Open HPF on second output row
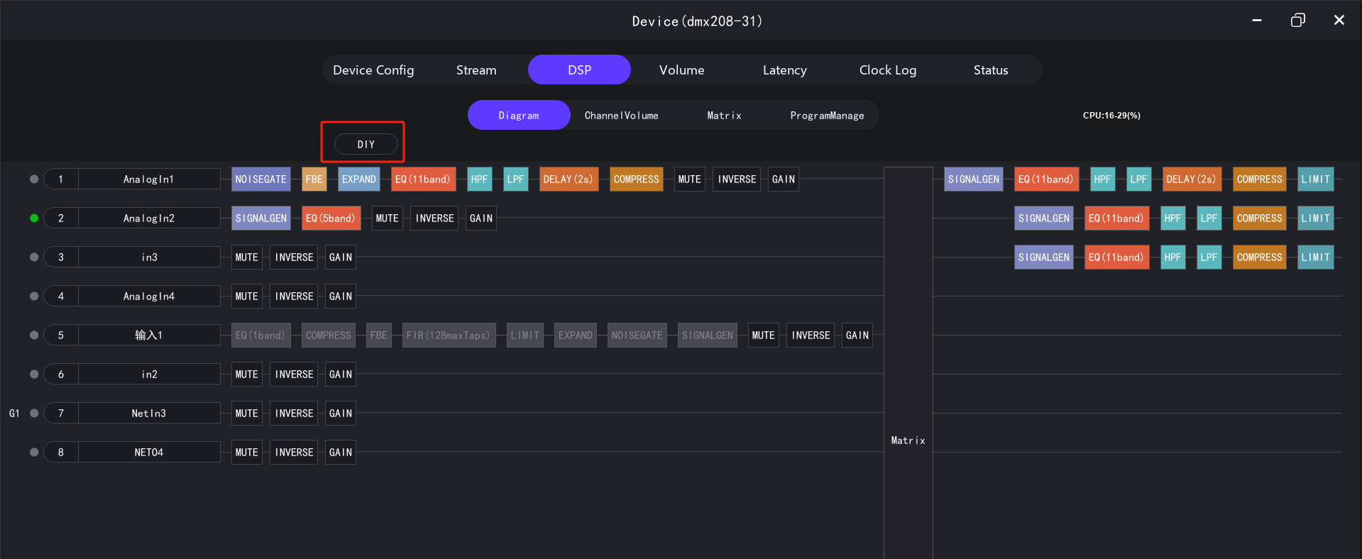Image resolution: width=1362 pixels, height=559 pixels. tap(1173, 218)
